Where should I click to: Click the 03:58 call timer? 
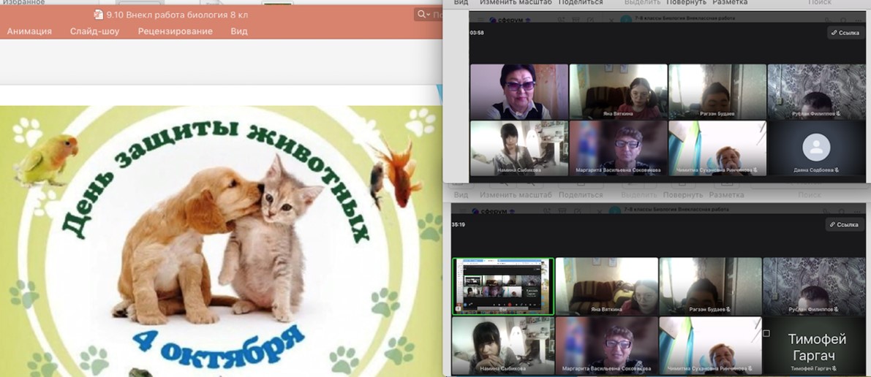(x=477, y=33)
